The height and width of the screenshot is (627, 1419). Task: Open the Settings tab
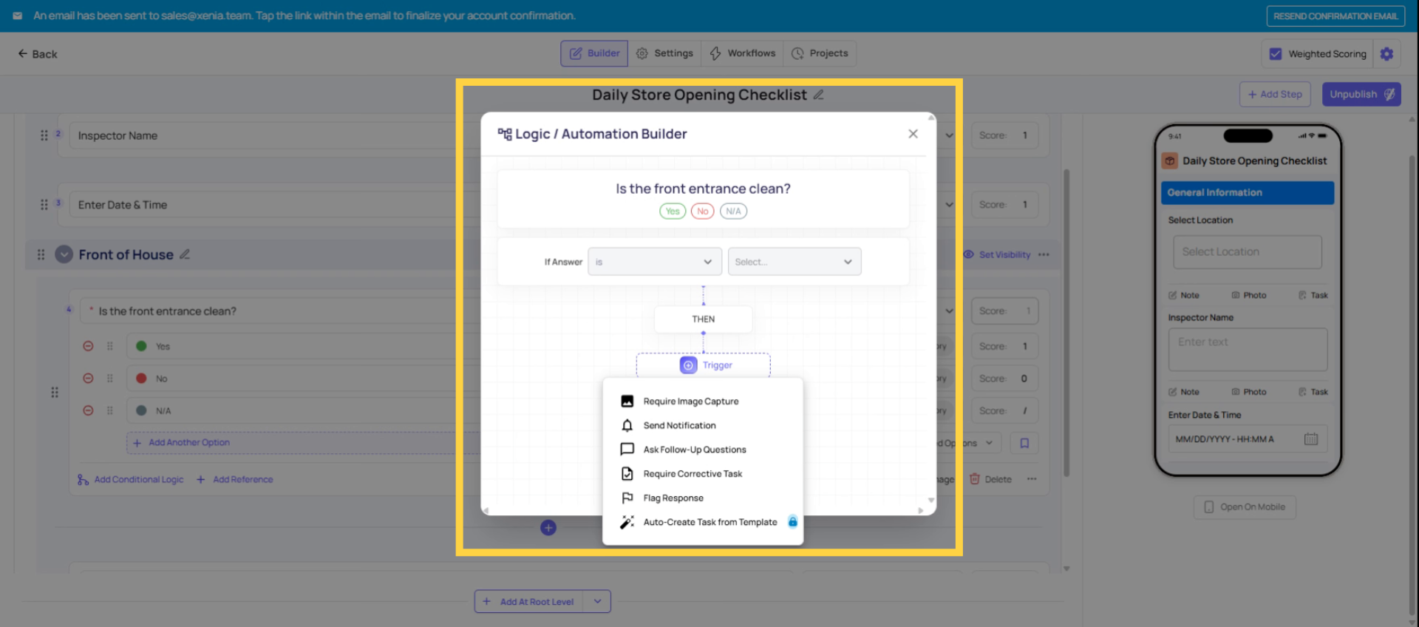coord(664,53)
